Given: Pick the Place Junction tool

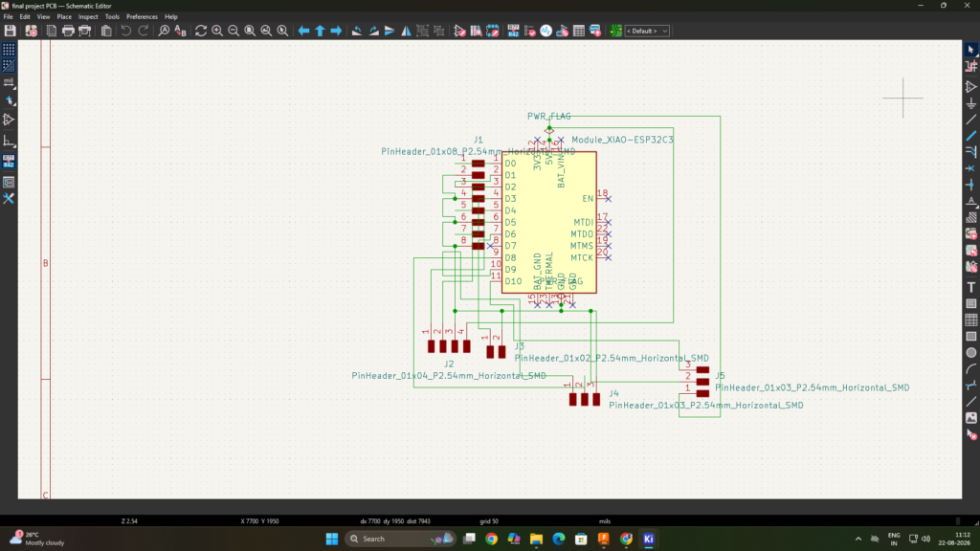Looking at the screenshot, I should [x=970, y=185].
